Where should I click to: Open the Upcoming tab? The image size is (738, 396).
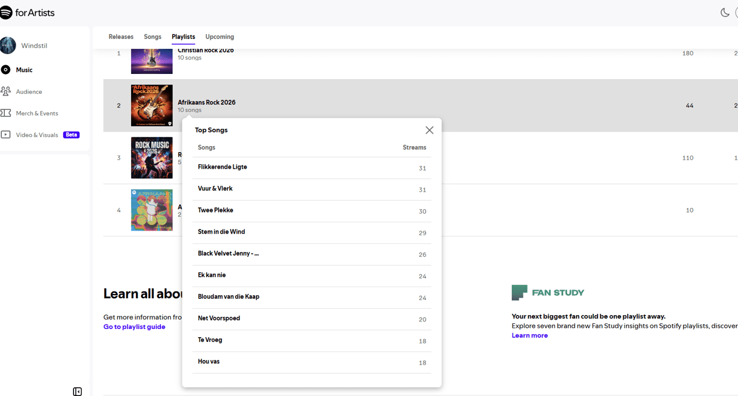[220, 37]
